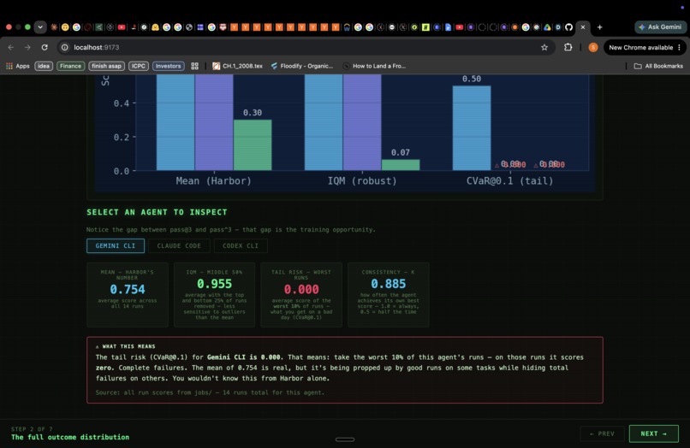The width and height of the screenshot is (690, 448).
Task: Switch to the Google Docs tab
Action: [448, 27]
